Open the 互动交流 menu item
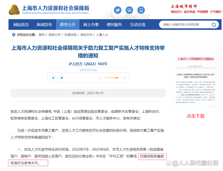 click(138, 25)
